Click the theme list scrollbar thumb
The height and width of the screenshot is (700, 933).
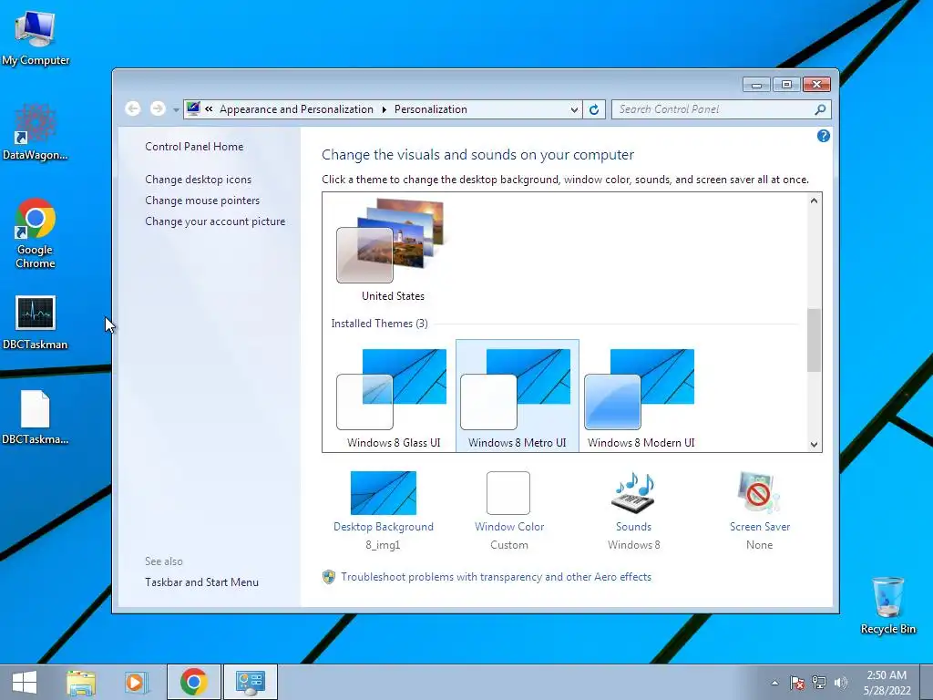[x=814, y=340]
